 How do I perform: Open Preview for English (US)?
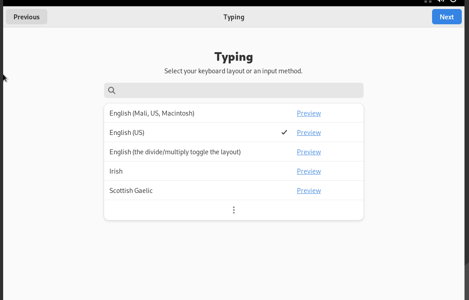309,133
